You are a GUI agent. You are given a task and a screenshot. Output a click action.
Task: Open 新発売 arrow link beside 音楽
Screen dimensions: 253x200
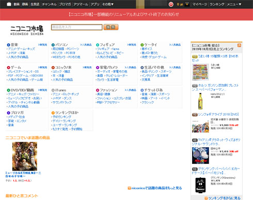pos(42,45)
